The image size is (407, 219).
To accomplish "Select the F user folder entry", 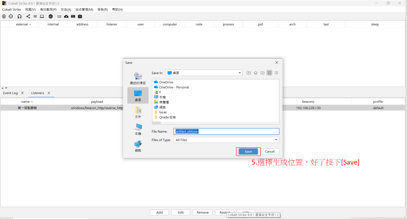I will tap(157, 92).
